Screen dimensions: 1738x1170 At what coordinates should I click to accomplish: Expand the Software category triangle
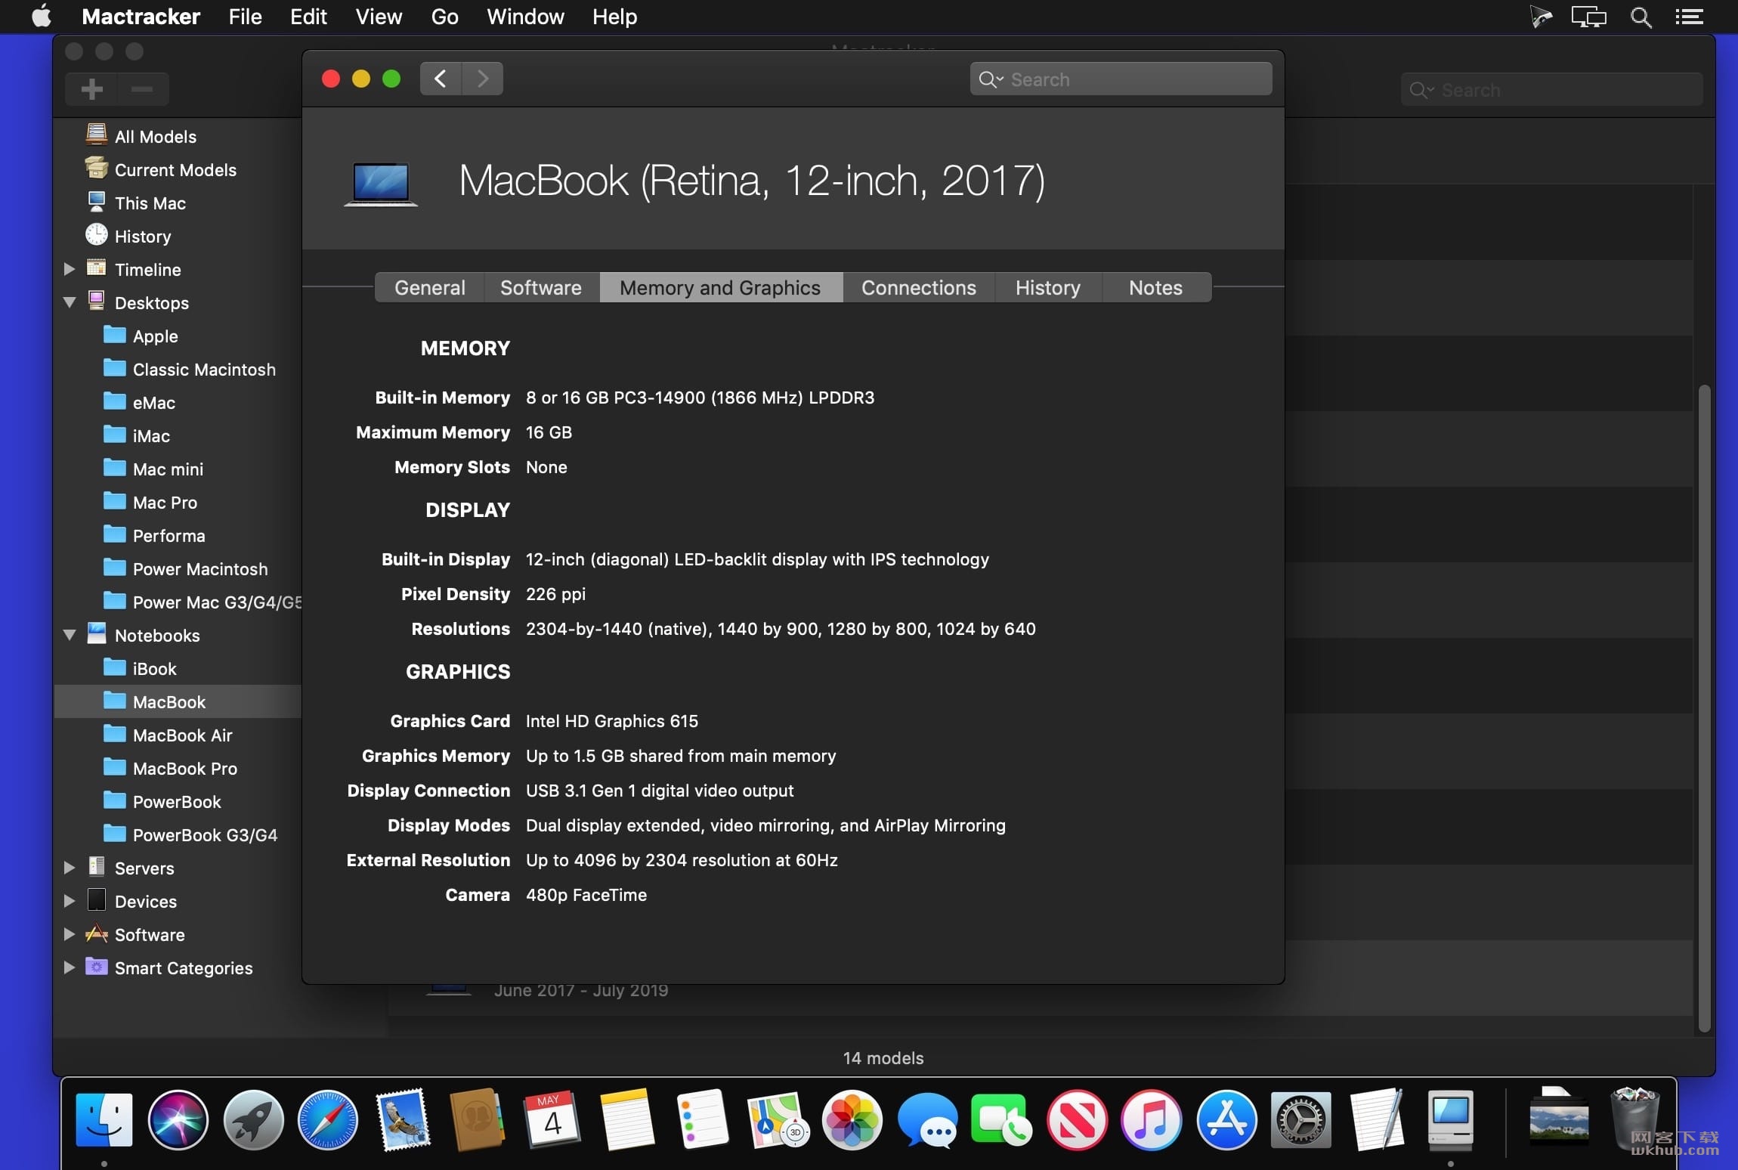(70, 934)
